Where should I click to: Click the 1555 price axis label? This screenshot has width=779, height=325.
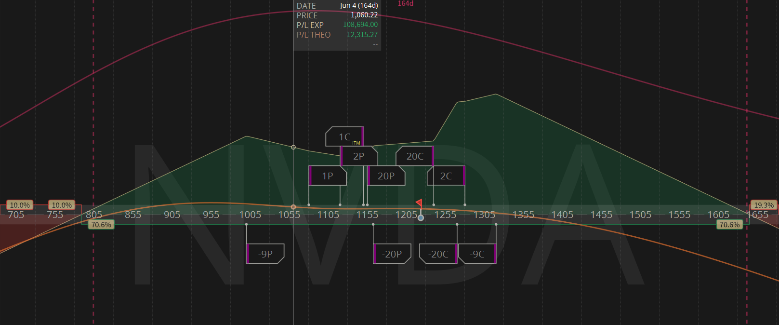[x=679, y=215]
